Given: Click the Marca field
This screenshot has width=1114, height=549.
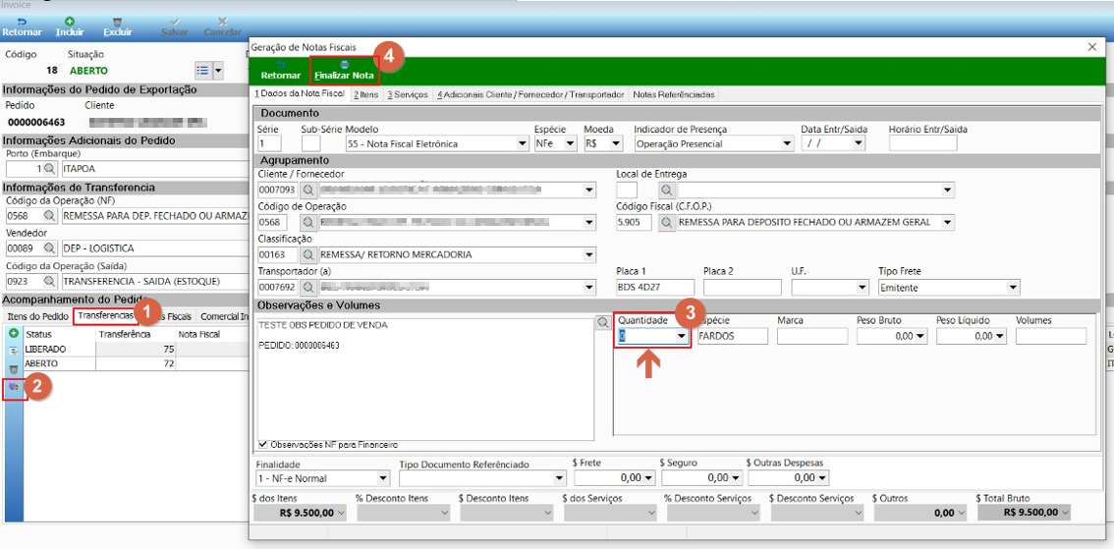Looking at the screenshot, I should click(812, 336).
